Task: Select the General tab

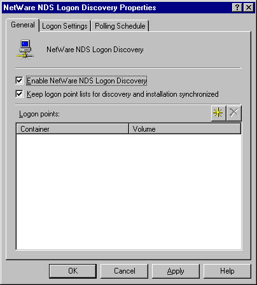Action: [x=23, y=25]
